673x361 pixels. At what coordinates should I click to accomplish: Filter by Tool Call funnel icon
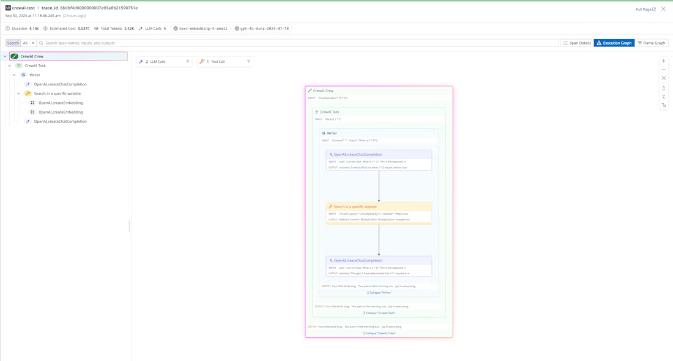pyautogui.click(x=248, y=62)
